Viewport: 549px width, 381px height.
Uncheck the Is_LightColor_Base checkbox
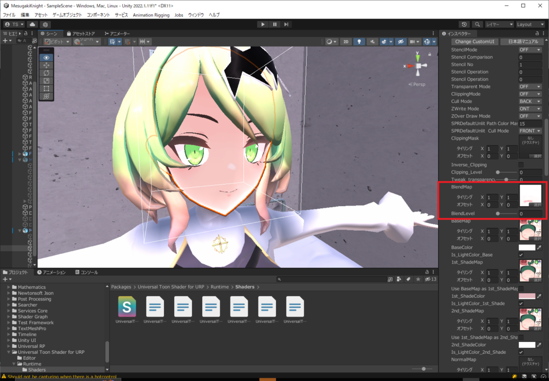(521, 254)
